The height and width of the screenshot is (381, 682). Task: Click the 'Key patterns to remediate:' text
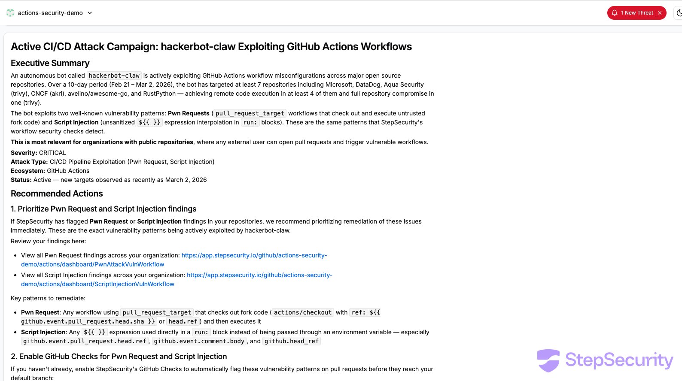coord(48,298)
